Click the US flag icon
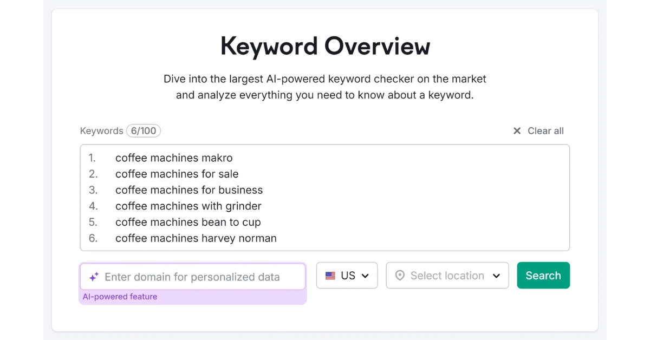 (330, 276)
